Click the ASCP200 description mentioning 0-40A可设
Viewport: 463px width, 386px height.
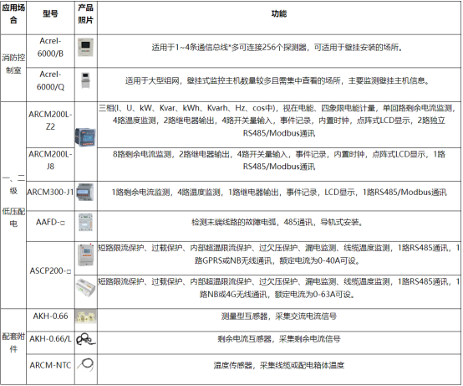[x=279, y=255]
